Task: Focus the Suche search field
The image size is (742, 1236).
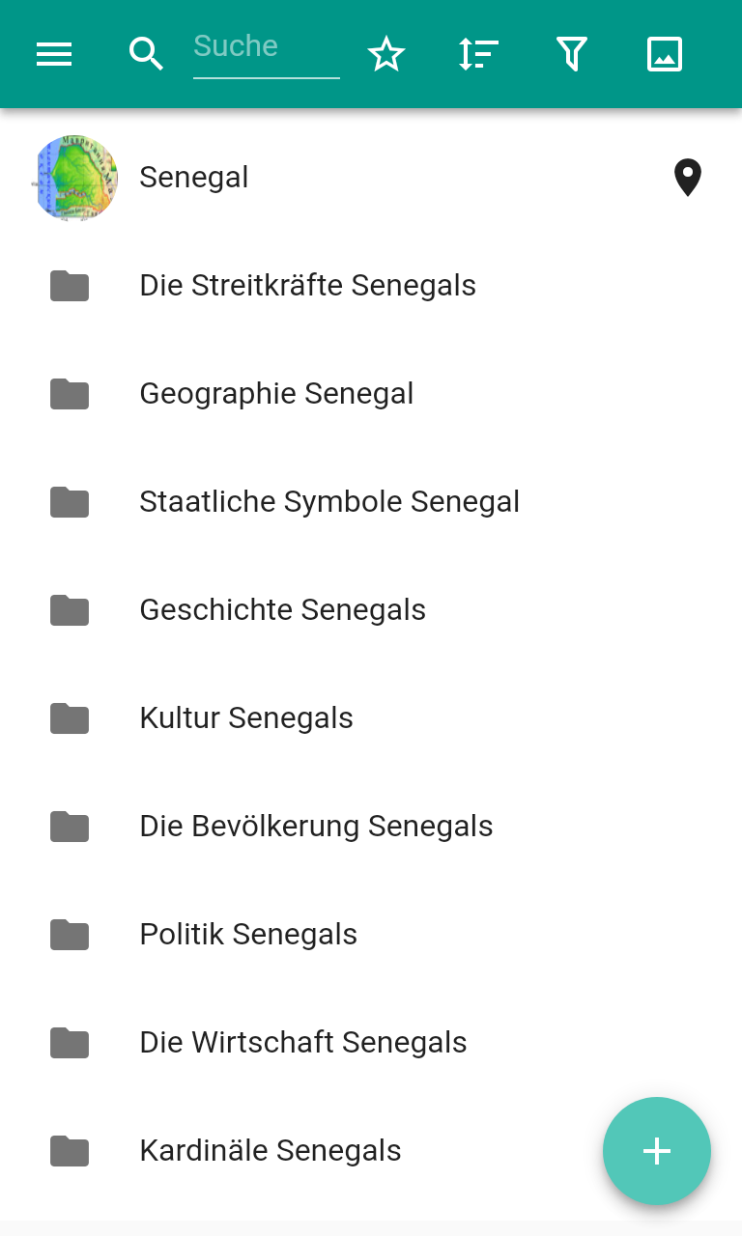Action: click(266, 48)
